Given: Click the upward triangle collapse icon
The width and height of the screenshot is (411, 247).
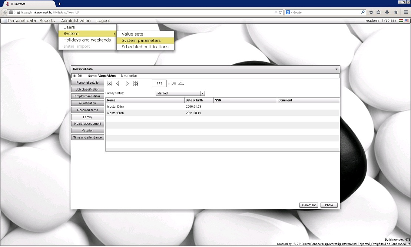Looking at the screenshot, I should click(181, 84).
